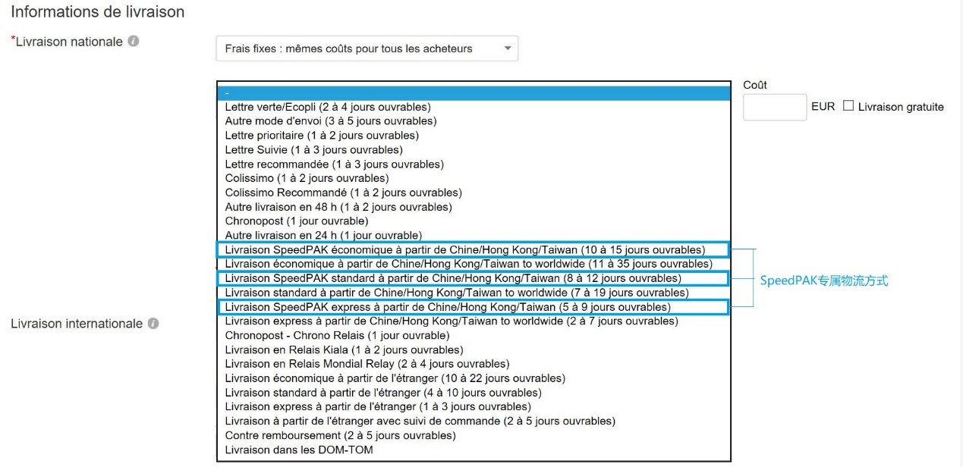Select Autre mode d'envoi option
963x467 pixels.
coord(474,121)
